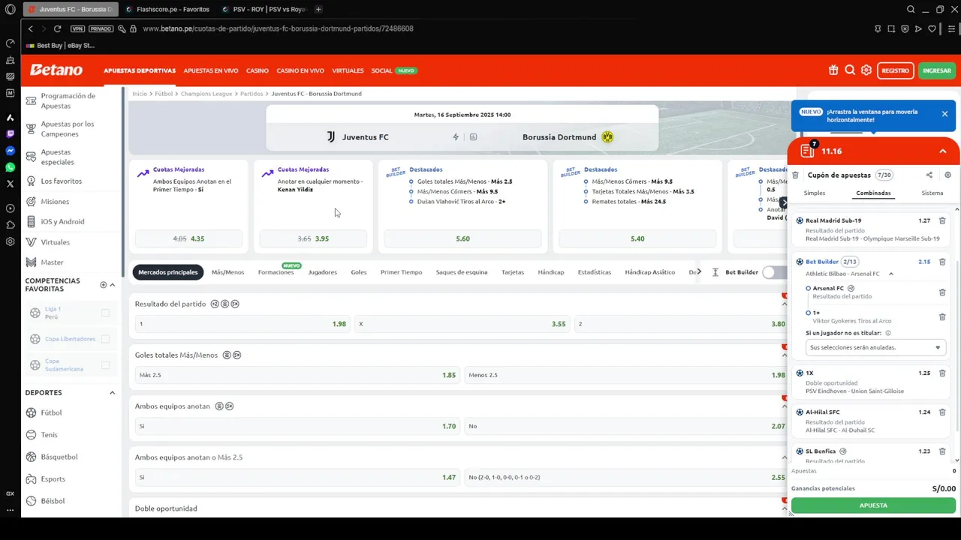Image resolution: width=961 pixels, height=540 pixels.
Task: Open the search magnifier in Betano header
Action: (x=850, y=70)
